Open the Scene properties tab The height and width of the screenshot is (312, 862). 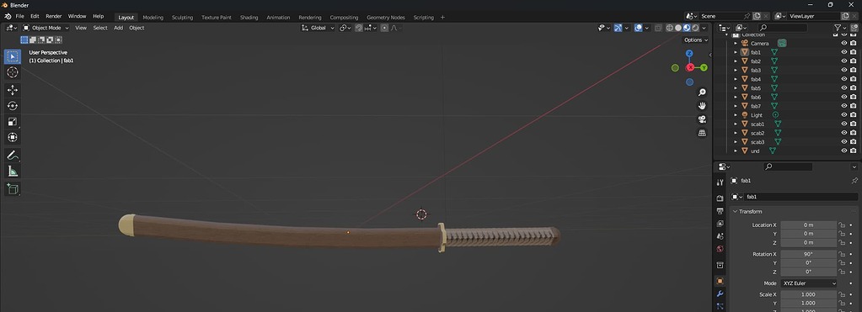pyautogui.click(x=720, y=236)
